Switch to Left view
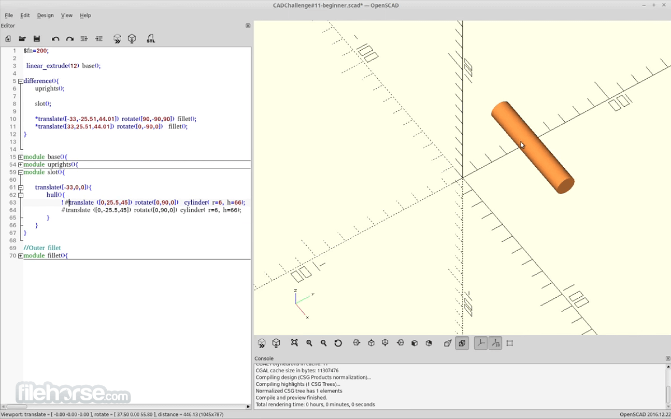The image size is (671, 419). tap(400, 343)
